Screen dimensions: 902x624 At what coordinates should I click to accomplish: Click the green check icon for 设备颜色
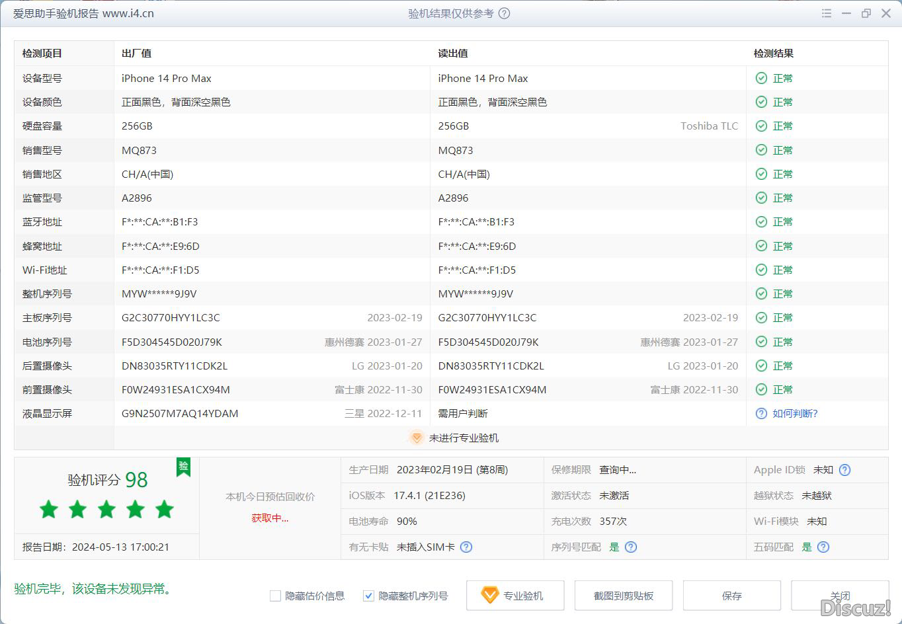(x=761, y=102)
